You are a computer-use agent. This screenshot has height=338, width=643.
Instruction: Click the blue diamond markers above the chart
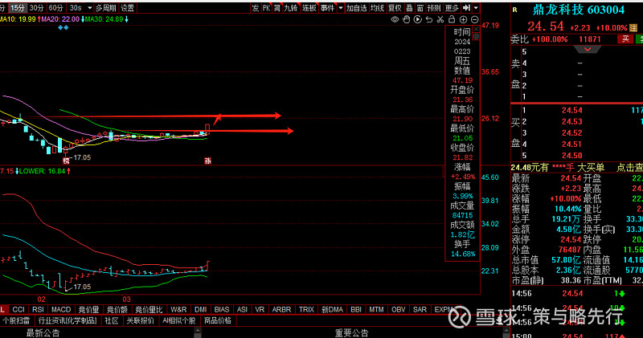(63, 27)
